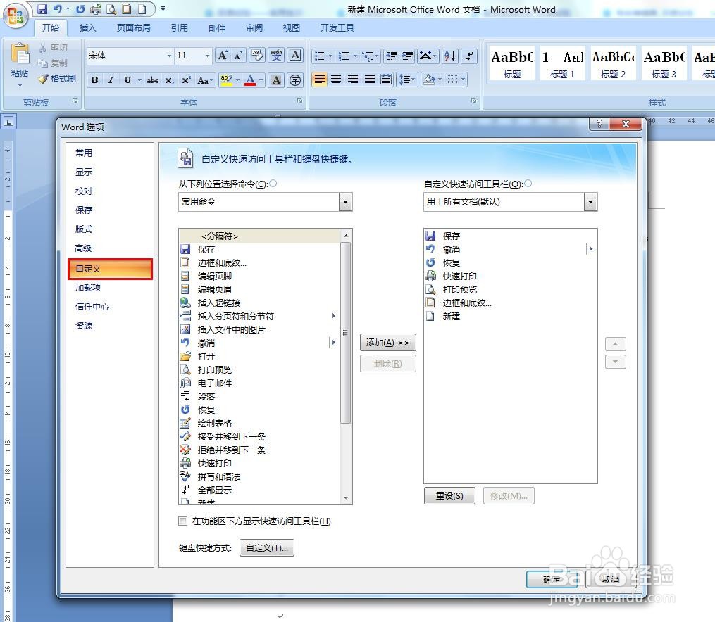
Task: Toggle Italic formatting in ribbon
Action: coord(111,80)
